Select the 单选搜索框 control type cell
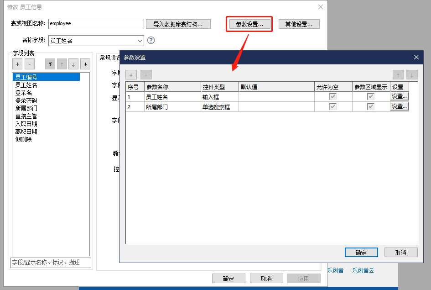Viewport: 431px width, 290px height. coord(219,106)
